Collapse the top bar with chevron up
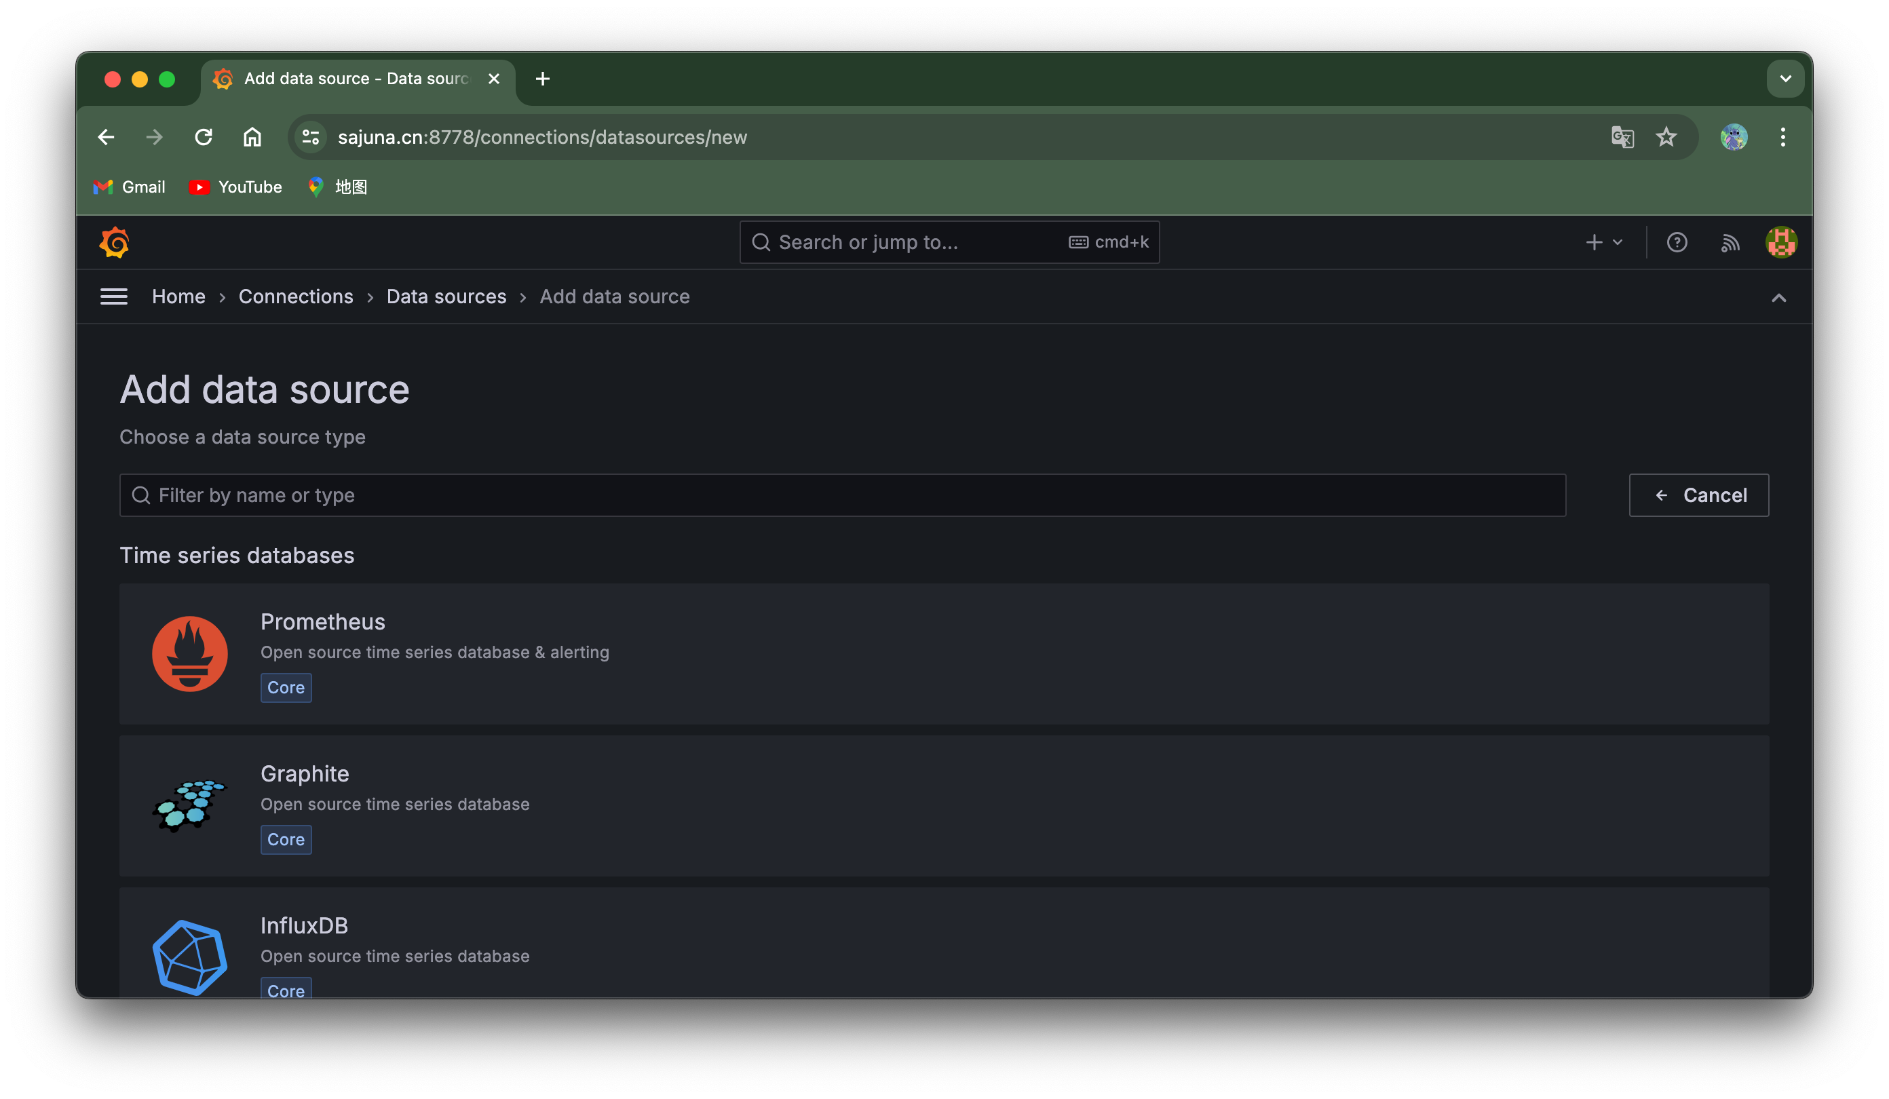Image resolution: width=1889 pixels, height=1099 pixels. click(x=1779, y=298)
